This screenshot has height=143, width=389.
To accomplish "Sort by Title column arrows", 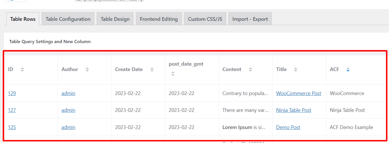I will (296, 69).
